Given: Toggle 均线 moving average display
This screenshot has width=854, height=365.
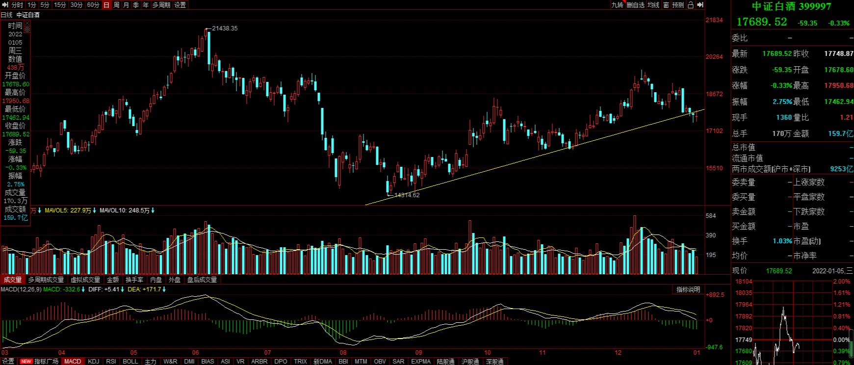Looking at the screenshot, I should click(653, 4).
